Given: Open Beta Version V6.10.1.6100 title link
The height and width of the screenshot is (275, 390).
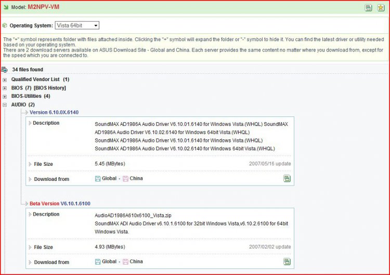Looking at the screenshot, I should [60, 204].
